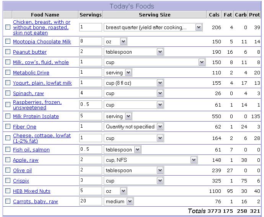
Task: Mark the Fiber One row checkbox
Action: pyautogui.click(x=8, y=127)
